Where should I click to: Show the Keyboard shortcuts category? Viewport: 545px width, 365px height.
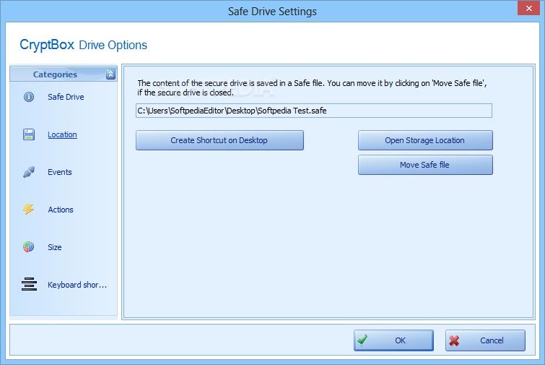(x=77, y=285)
